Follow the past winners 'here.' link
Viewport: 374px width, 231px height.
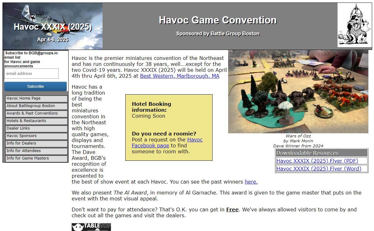[251, 182]
